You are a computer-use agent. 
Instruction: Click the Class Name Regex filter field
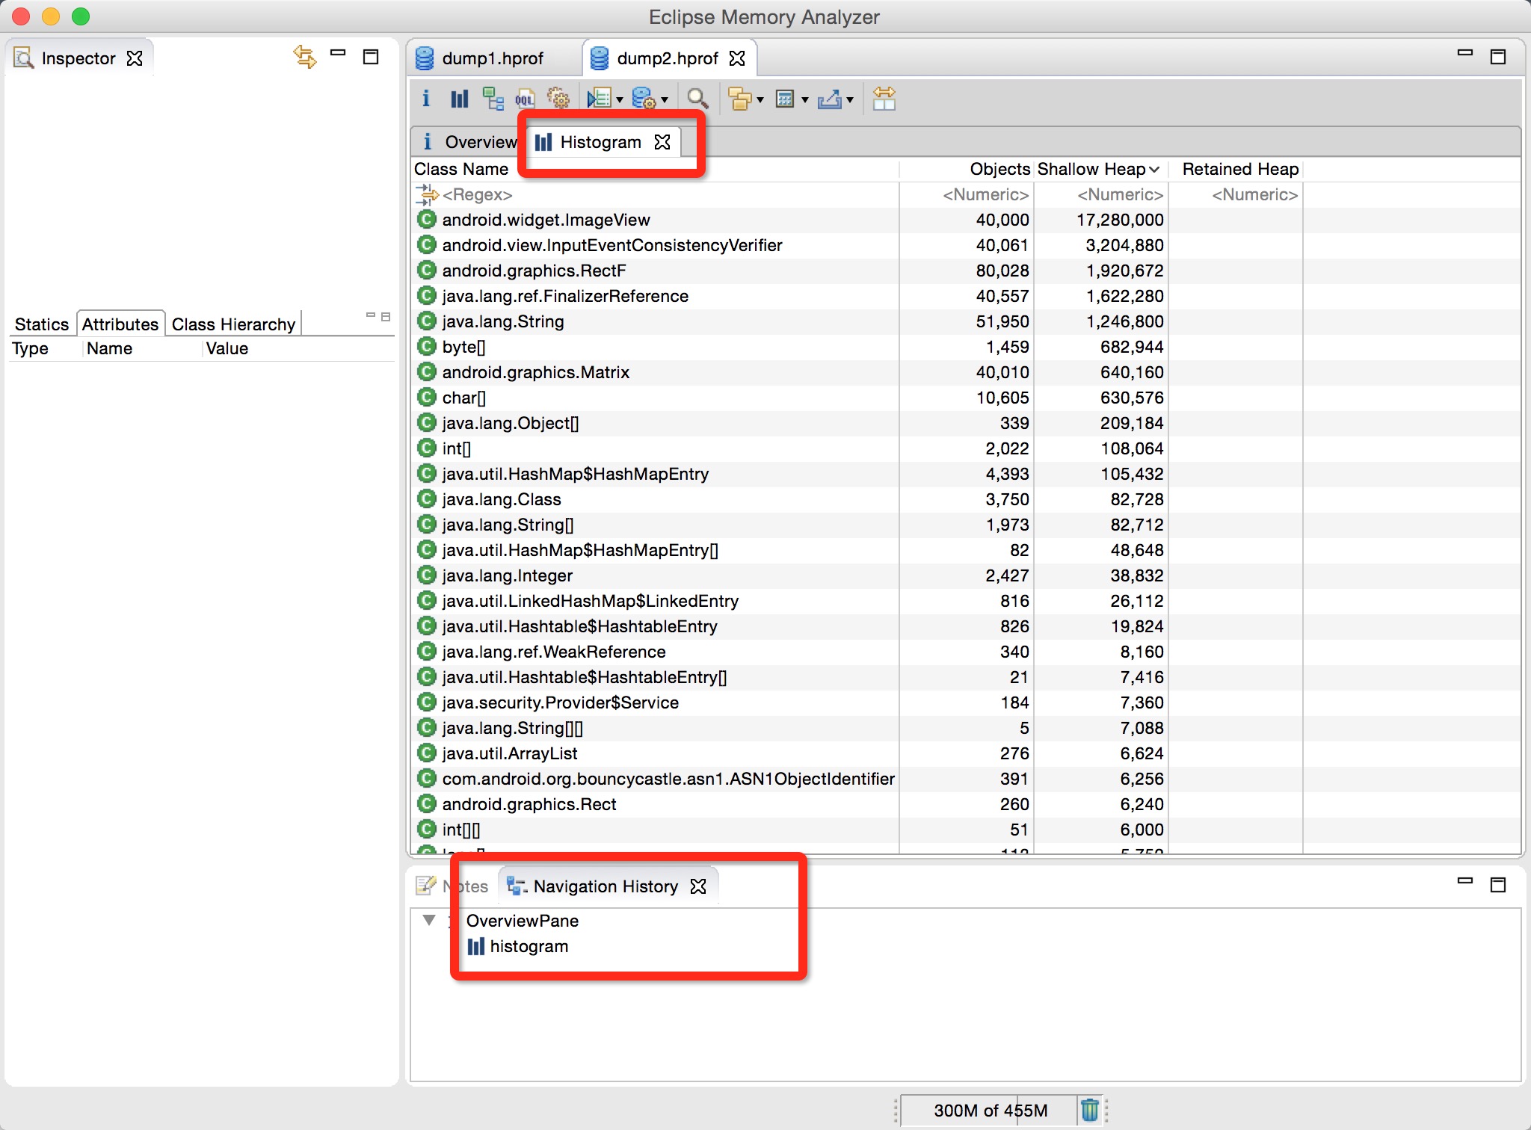click(x=477, y=195)
